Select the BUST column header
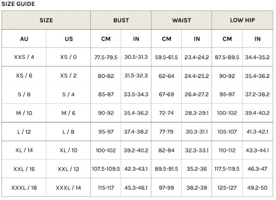The height and width of the screenshot is (200, 276). pyautogui.click(x=121, y=20)
